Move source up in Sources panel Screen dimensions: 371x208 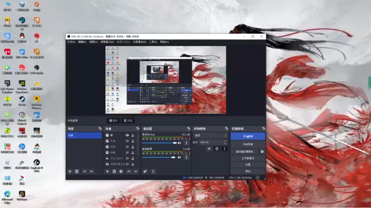pos(129,171)
